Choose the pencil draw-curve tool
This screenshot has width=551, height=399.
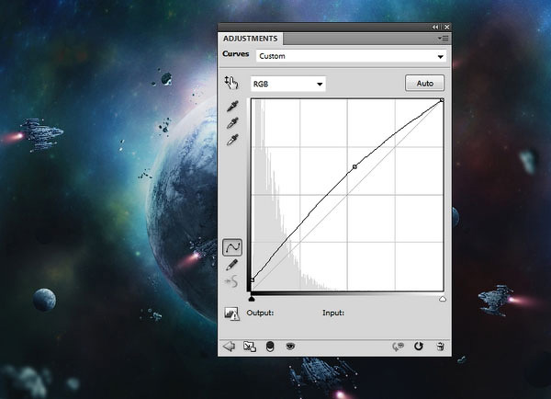tap(232, 265)
